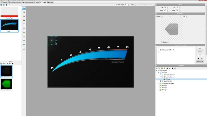Image resolution: width=207 pixels, height=116 pixels.
Task: Select the Pages tab
Action: 43,2
